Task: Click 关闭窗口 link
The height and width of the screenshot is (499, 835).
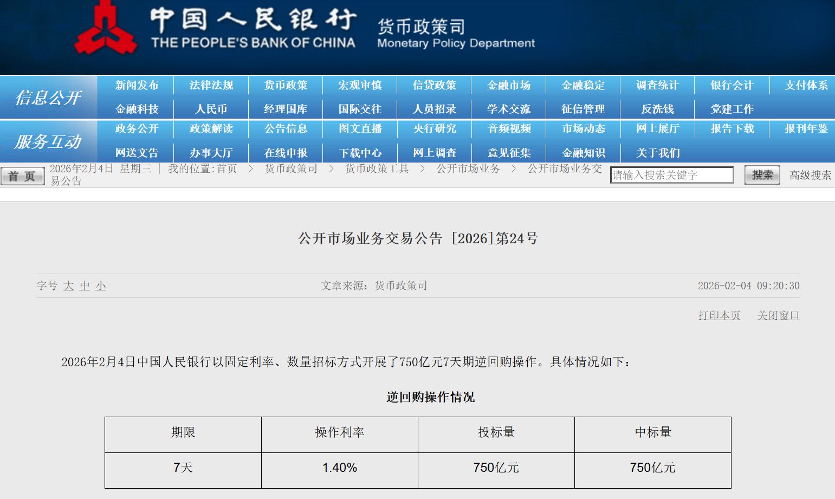Action: point(778,315)
